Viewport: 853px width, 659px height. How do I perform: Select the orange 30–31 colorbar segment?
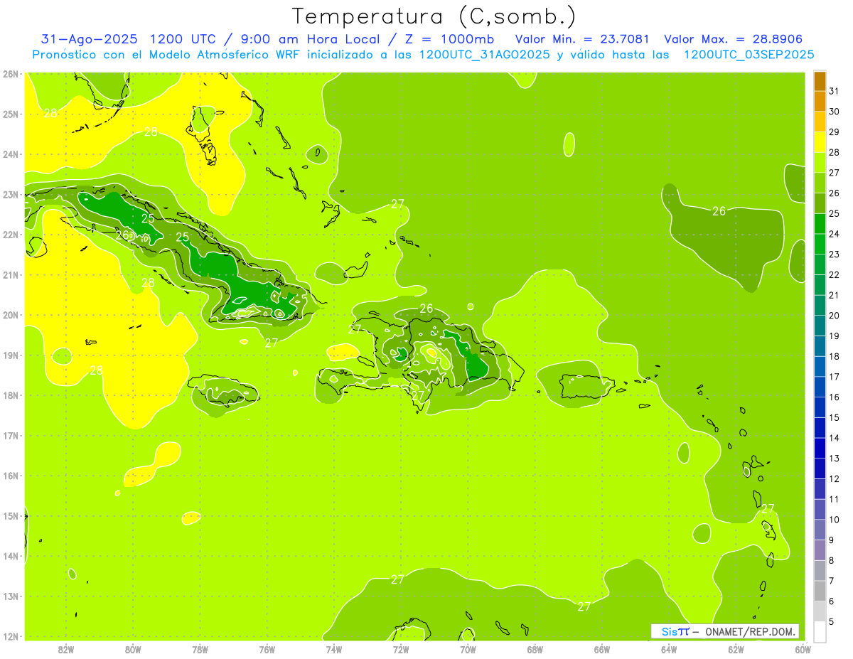click(x=820, y=102)
